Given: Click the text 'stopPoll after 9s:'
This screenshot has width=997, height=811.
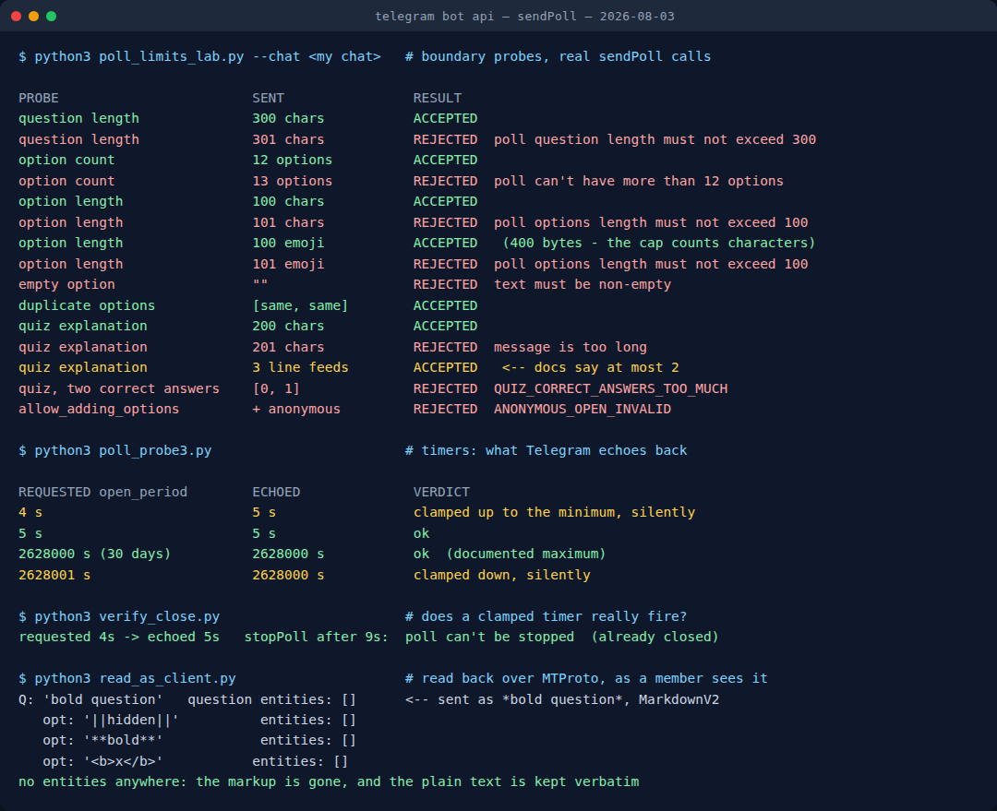Looking at the screenshot, I should point(316,637).
